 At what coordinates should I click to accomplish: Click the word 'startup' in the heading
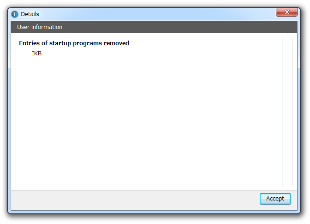point(60,43)
